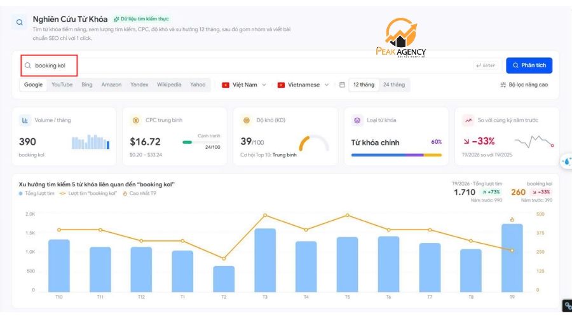
Task: Click the Volume / tháng bar chart icon
Action: [25, 120]
